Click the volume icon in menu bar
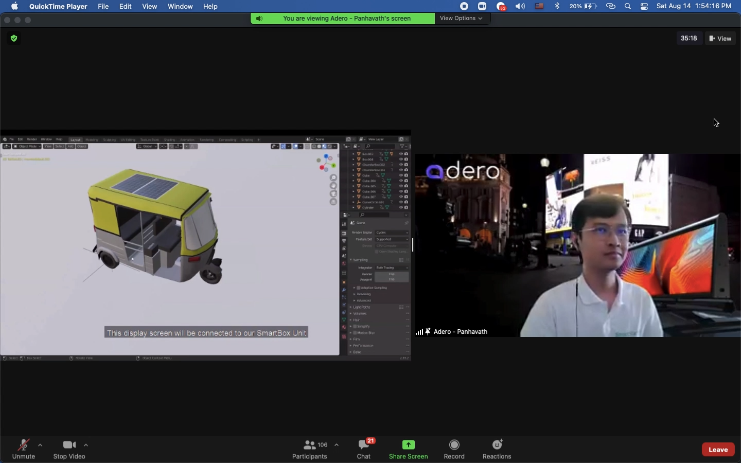This screenshot has height=463, width=741. pyautogui.click(x=521, y=7)
